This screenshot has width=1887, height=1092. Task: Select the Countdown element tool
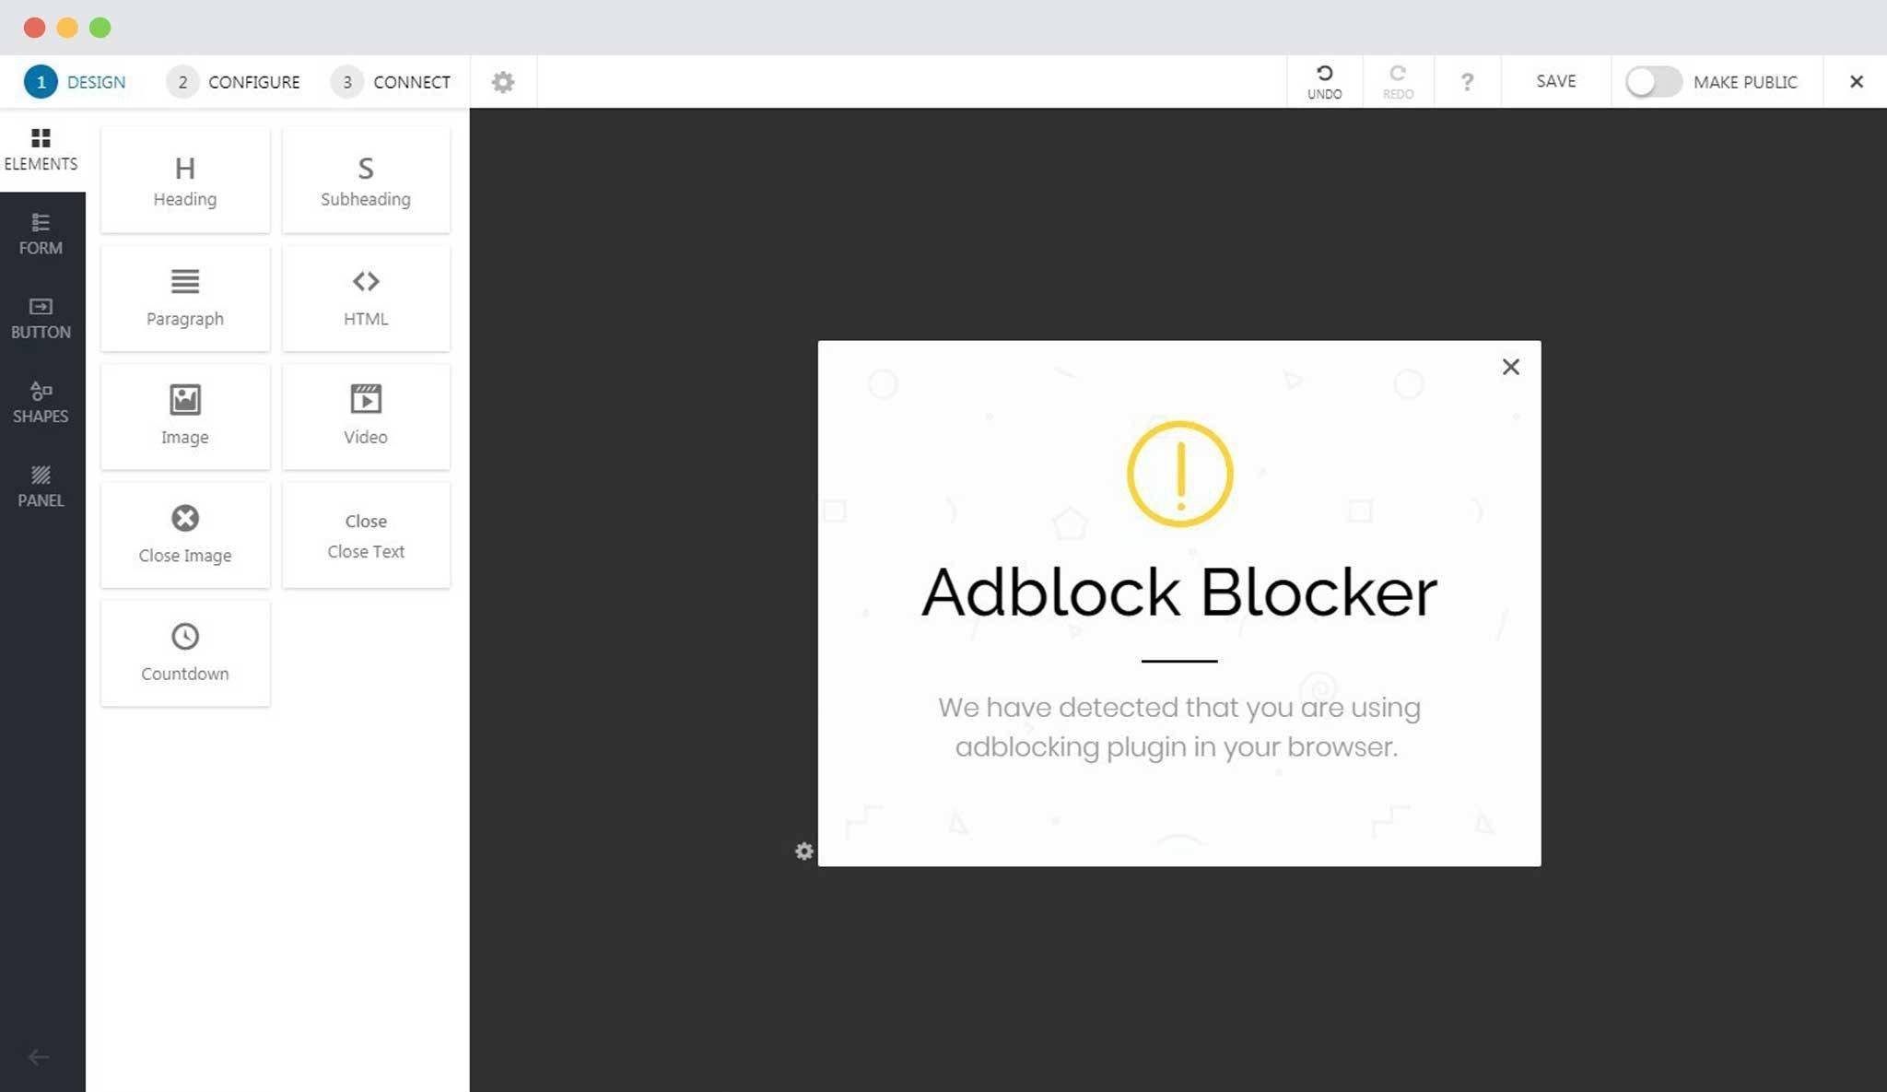click(x=184, y=652)
